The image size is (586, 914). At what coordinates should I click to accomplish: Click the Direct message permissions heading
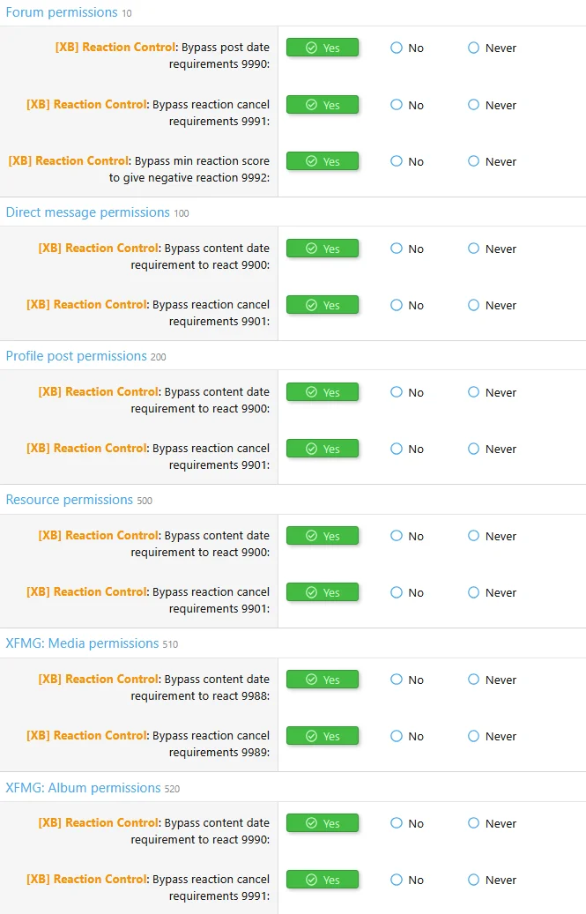(x=86, y=212)
